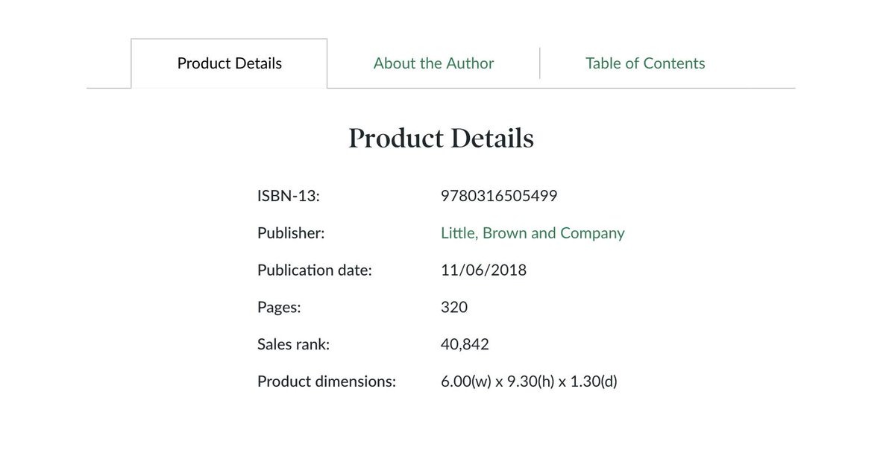The height and width of the screenshot is (453, 895).
Task: Switch to Table of Contents tab
Action: (645, 63)
